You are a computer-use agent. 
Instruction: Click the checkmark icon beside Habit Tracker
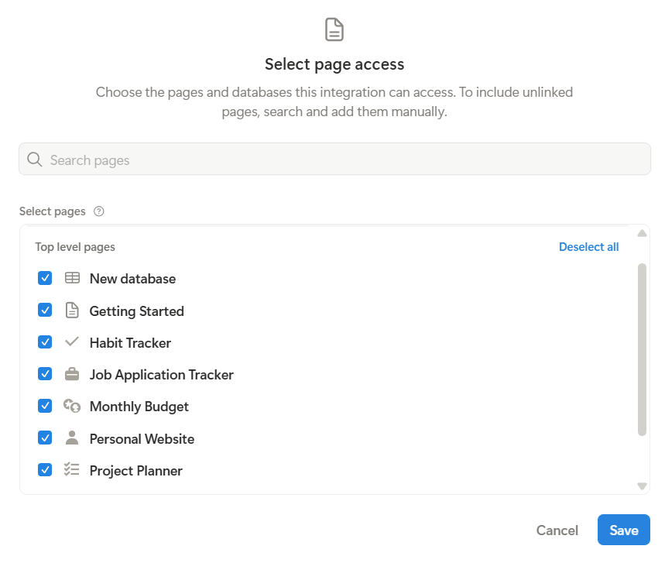tap(72, 342)
